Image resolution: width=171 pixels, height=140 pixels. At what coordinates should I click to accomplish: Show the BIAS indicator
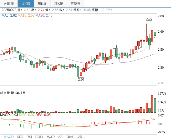click(x=70, y=137)
